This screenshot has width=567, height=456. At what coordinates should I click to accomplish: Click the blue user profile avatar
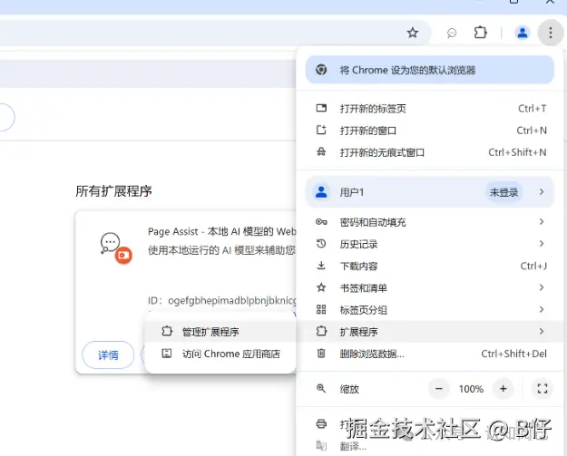tap(523, 33)
